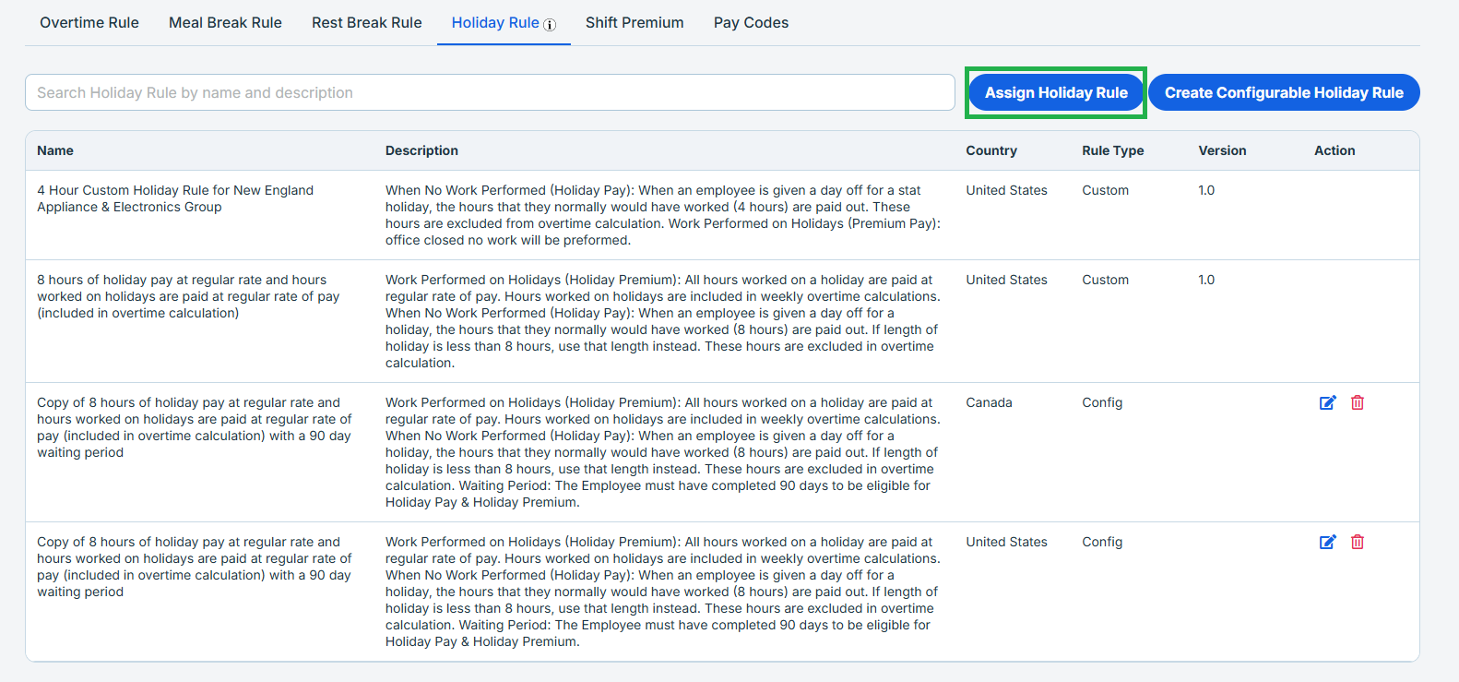This screenshot has height=682, width=1459.
Task: Click the Rule Type column header
Action: 1112,150
